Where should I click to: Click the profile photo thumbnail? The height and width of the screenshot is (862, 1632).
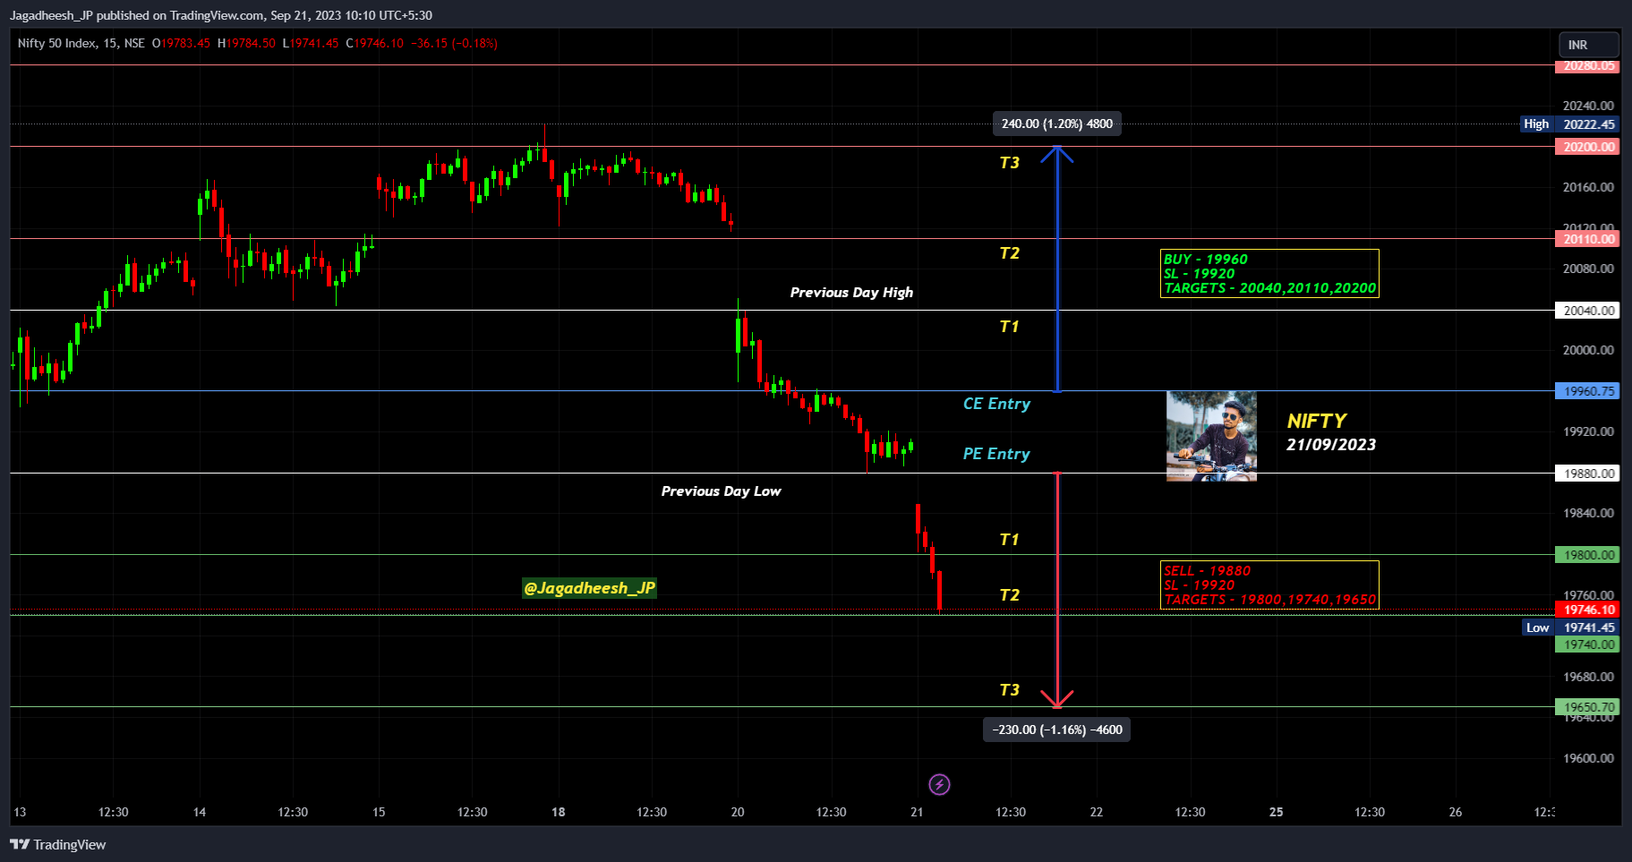pos(1211,436)
